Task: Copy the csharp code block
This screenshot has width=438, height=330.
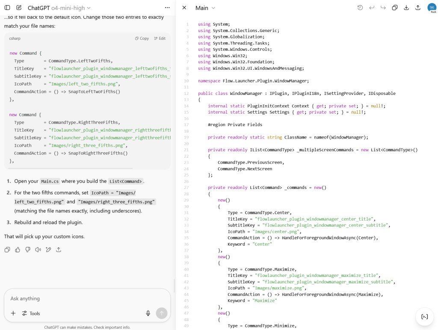Action: pyautogui.click(x=142, y=38)
